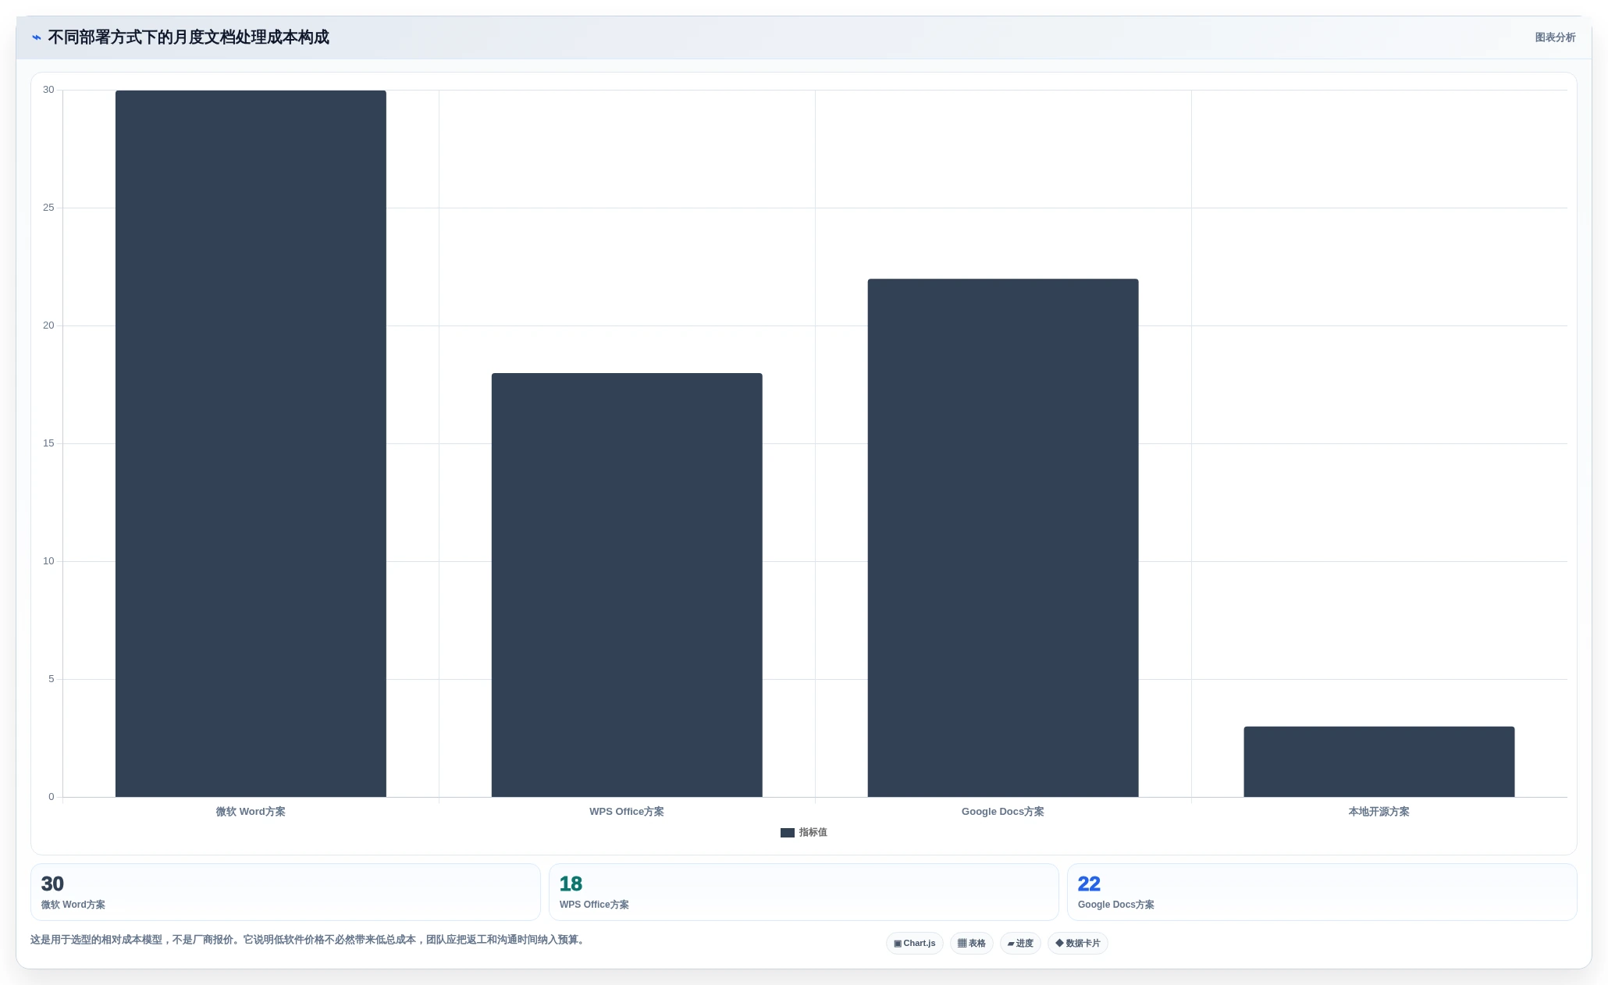Screen dimensions: 1608x985
Task: Click the x-axis label 微软 Word方案
Action: coord(251,812)
